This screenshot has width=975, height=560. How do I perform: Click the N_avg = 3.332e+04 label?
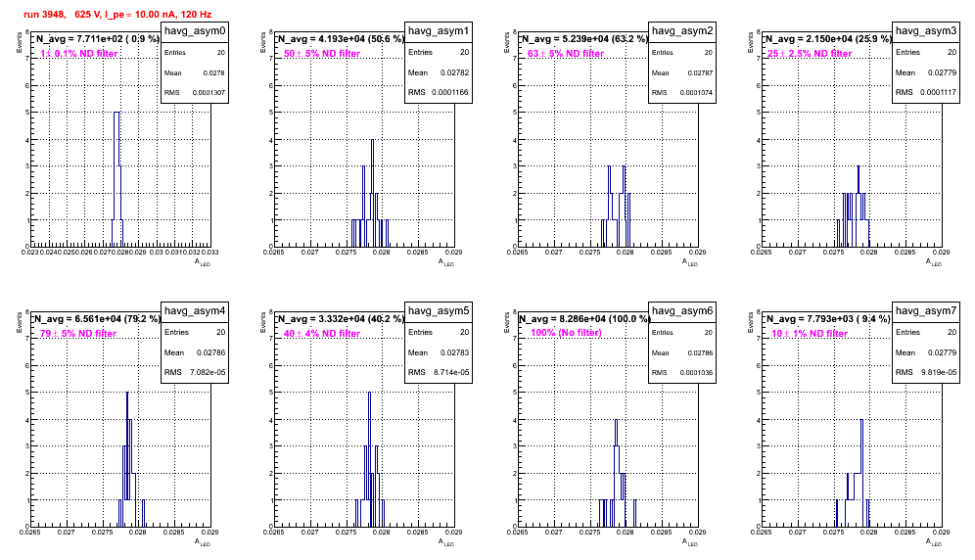[342, 318]
